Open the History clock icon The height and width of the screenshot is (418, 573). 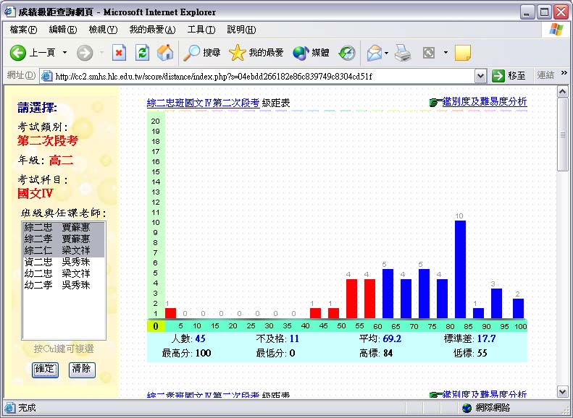347,53
